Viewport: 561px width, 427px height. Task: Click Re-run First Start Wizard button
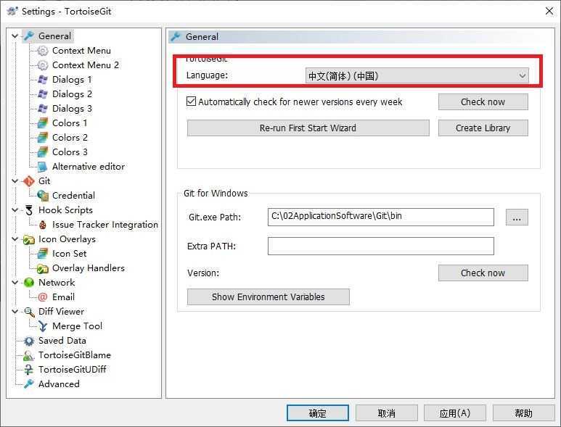click(308, 128)
